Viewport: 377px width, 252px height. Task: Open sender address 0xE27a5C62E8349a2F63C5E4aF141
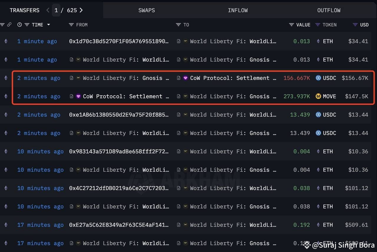(x=119, y=225)
